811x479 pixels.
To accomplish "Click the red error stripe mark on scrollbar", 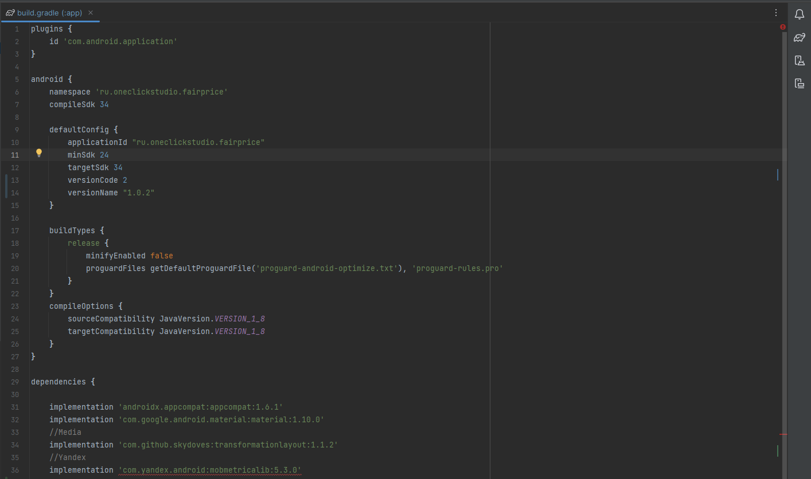I will pyautogui.click(x=783, y=435).
